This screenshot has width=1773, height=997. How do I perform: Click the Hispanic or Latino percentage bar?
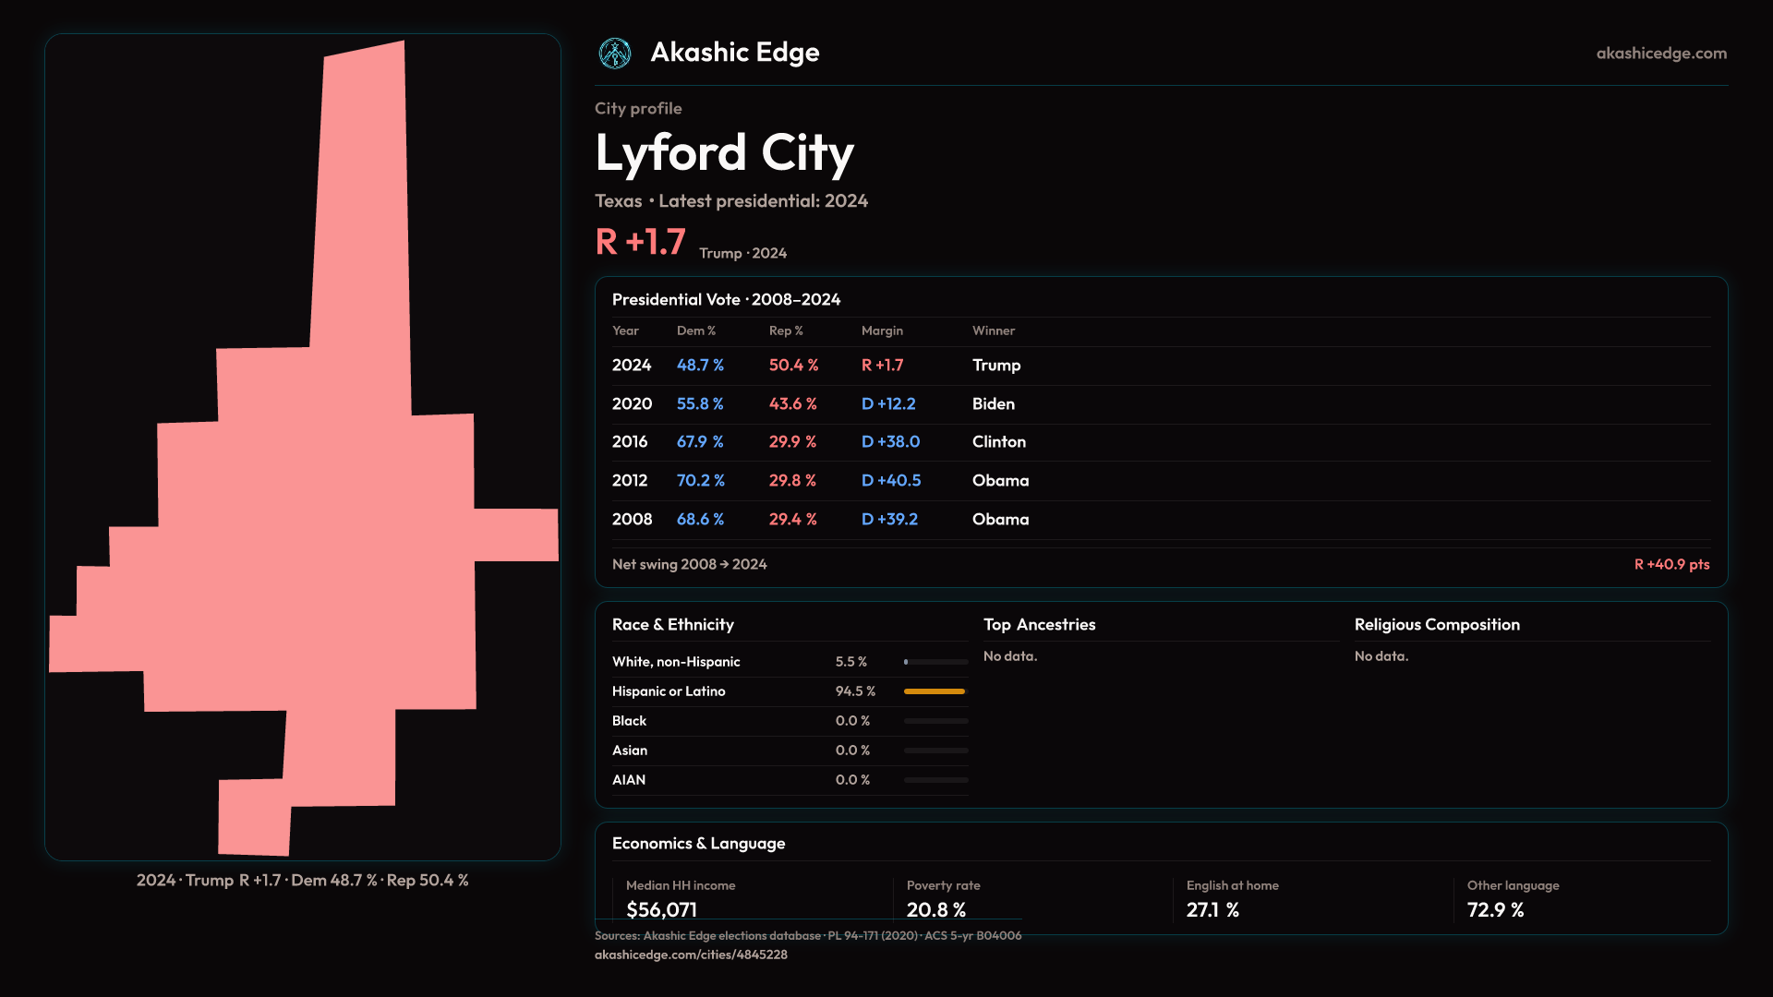tap(935, 691)
